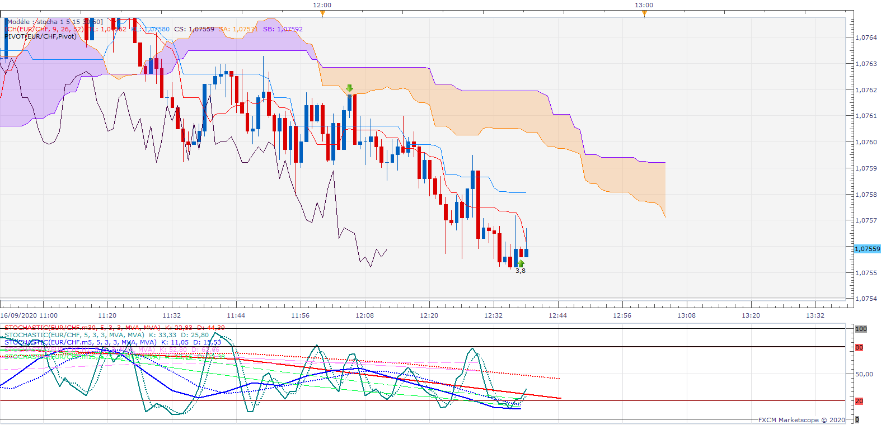Click the 3,8 value under the up arrow
Screen dimensions: 886x425
click(521, 271)
